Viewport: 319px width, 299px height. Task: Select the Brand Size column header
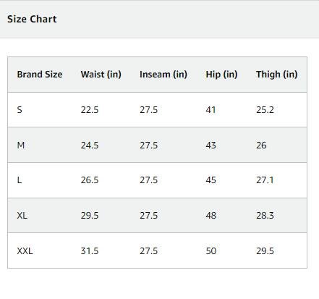point(40,75)
